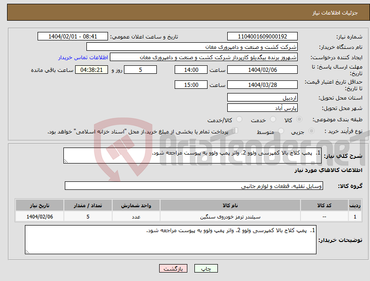The height and width of the screenshot is (281, 370).
Task: Click the نام کالا column header
Action: (230, 205)
